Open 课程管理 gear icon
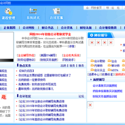This screenshot has height=125, width=125. point(8,11)
